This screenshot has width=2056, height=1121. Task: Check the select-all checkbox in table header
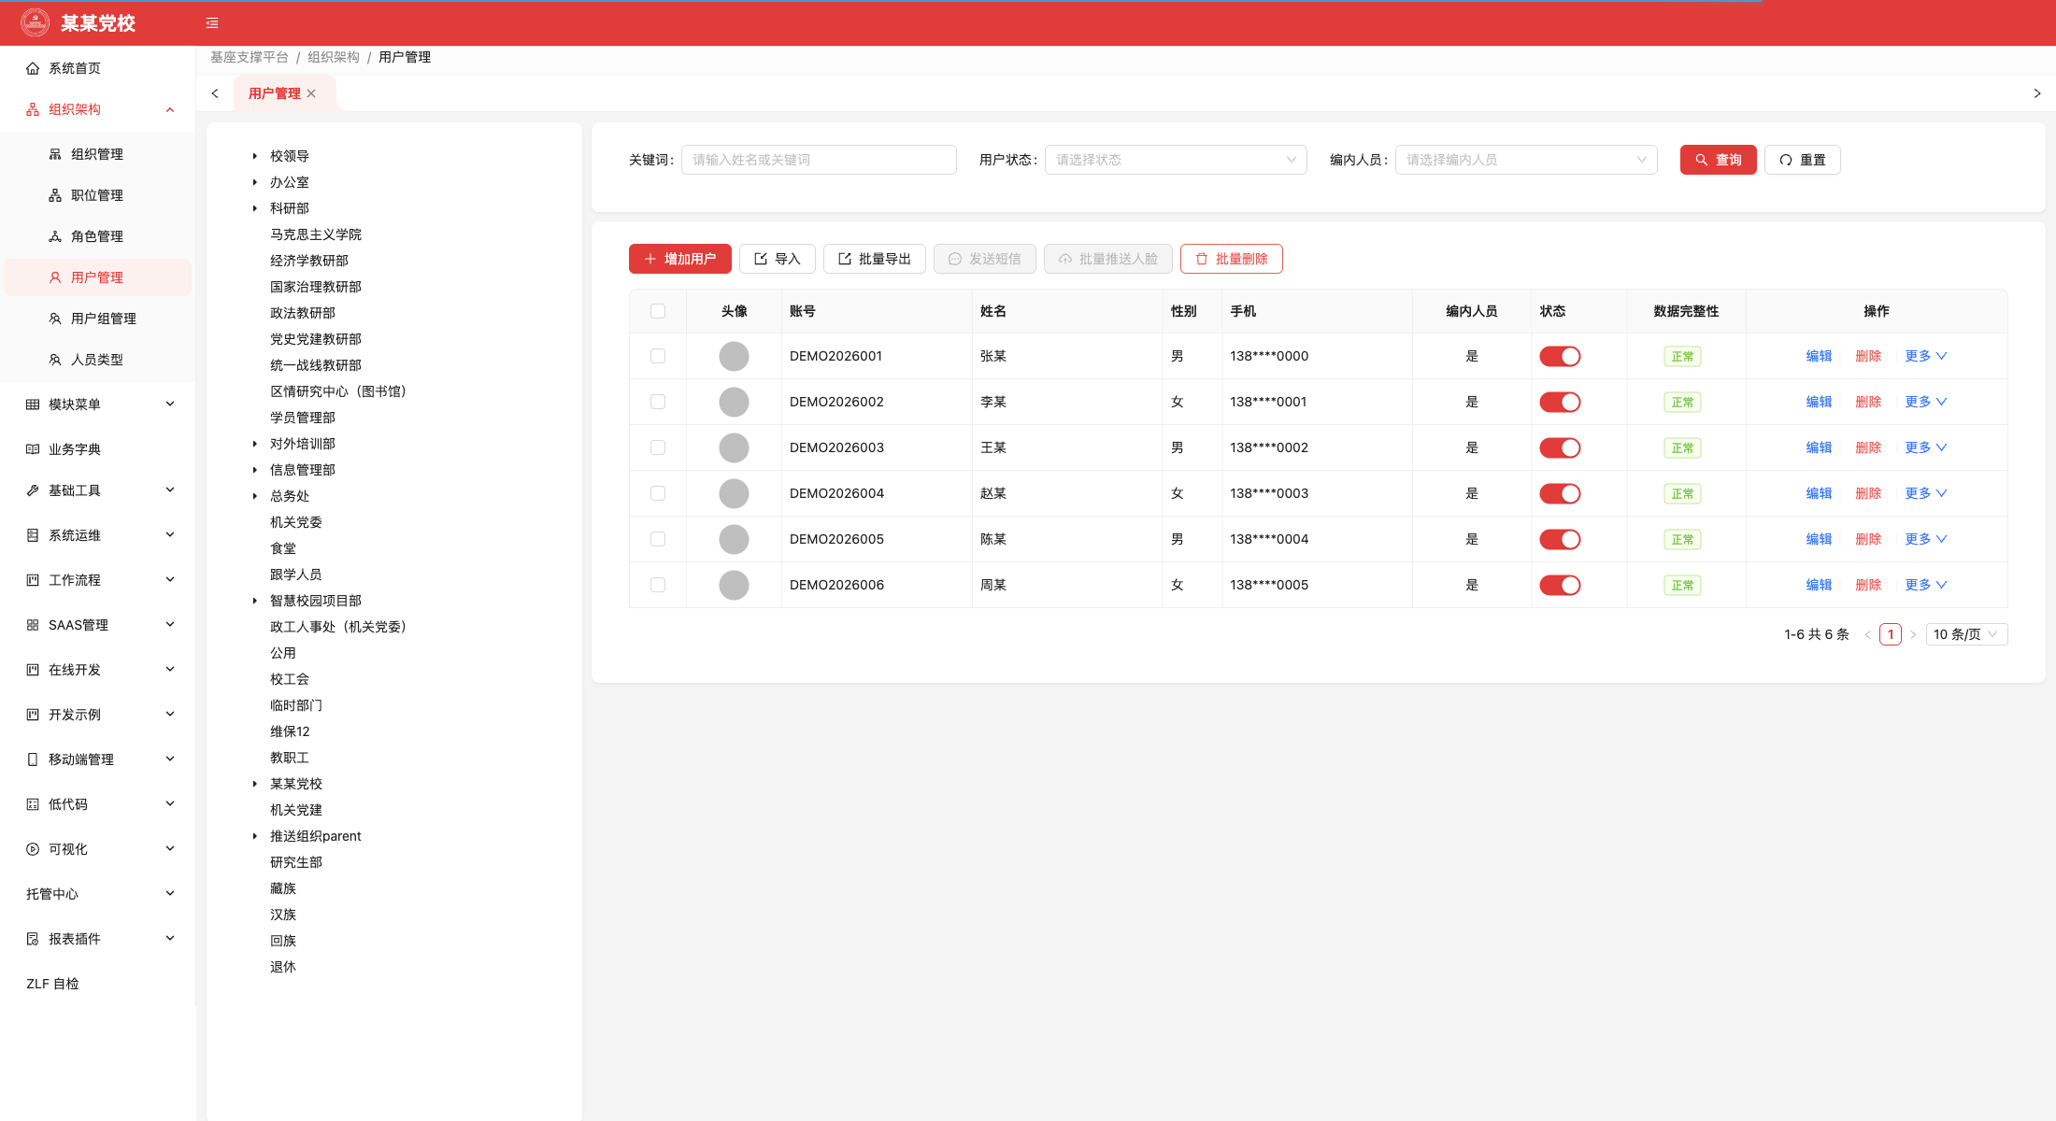click(658, 311)
